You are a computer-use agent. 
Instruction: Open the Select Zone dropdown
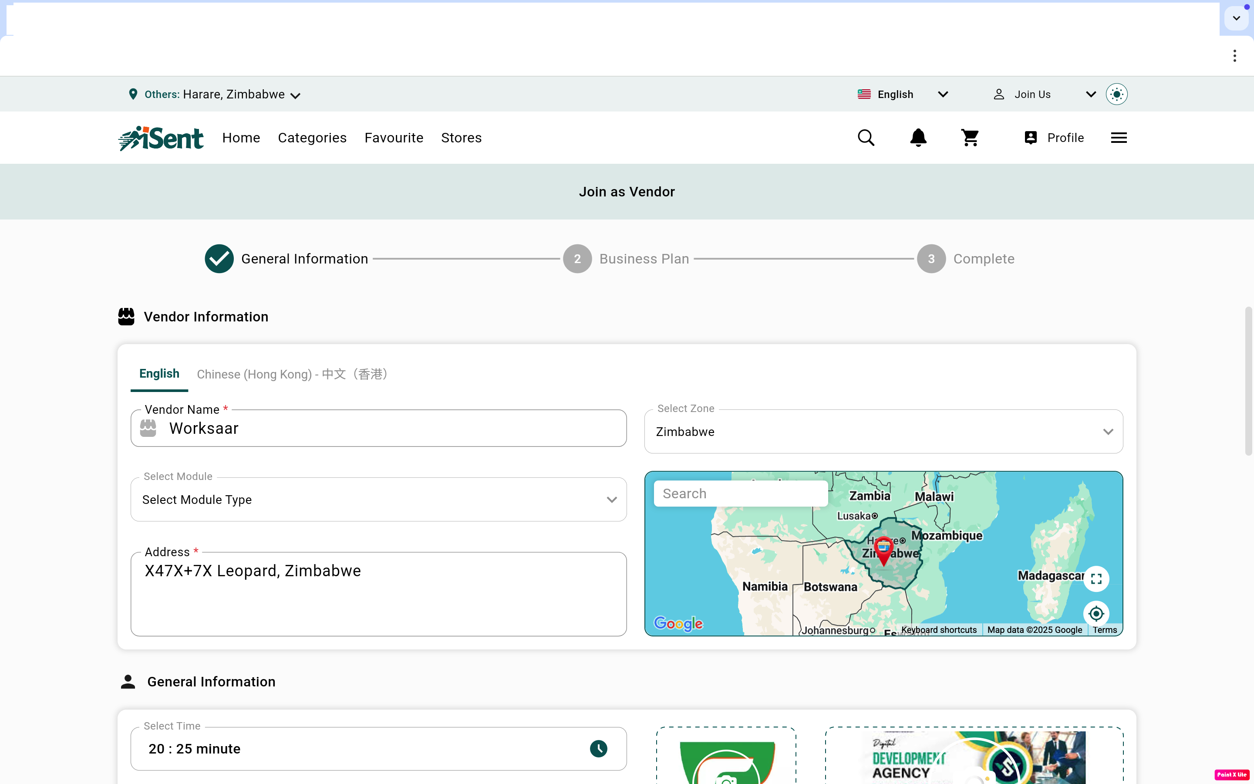tap(883, 432)
